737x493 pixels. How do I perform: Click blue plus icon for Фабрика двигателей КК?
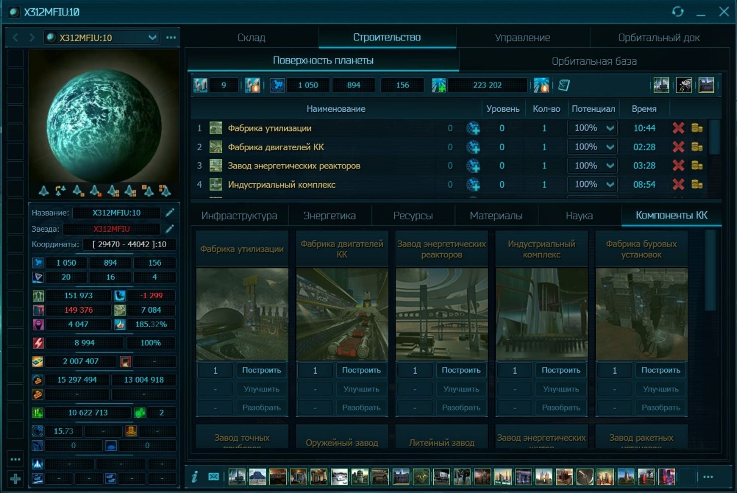click(x=473, y=147)
